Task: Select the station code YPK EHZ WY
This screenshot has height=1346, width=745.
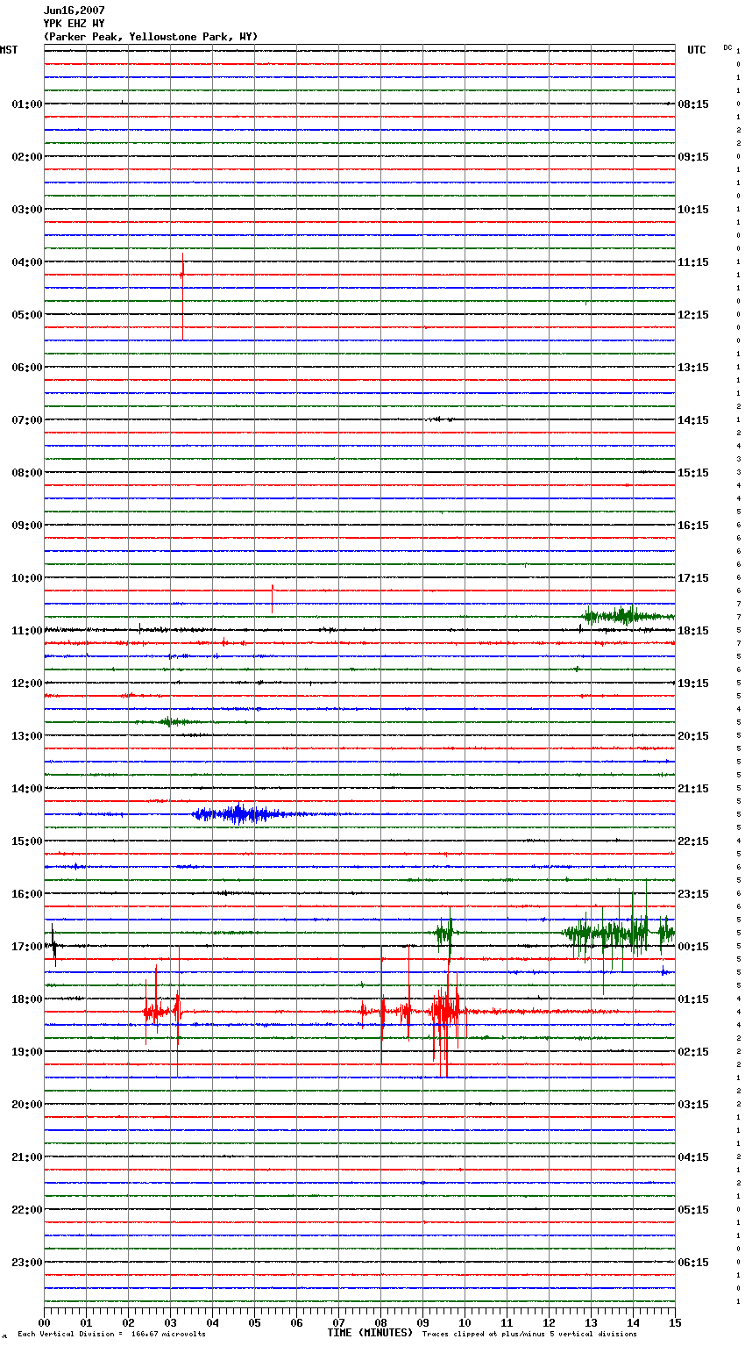Action: (74, 24)
